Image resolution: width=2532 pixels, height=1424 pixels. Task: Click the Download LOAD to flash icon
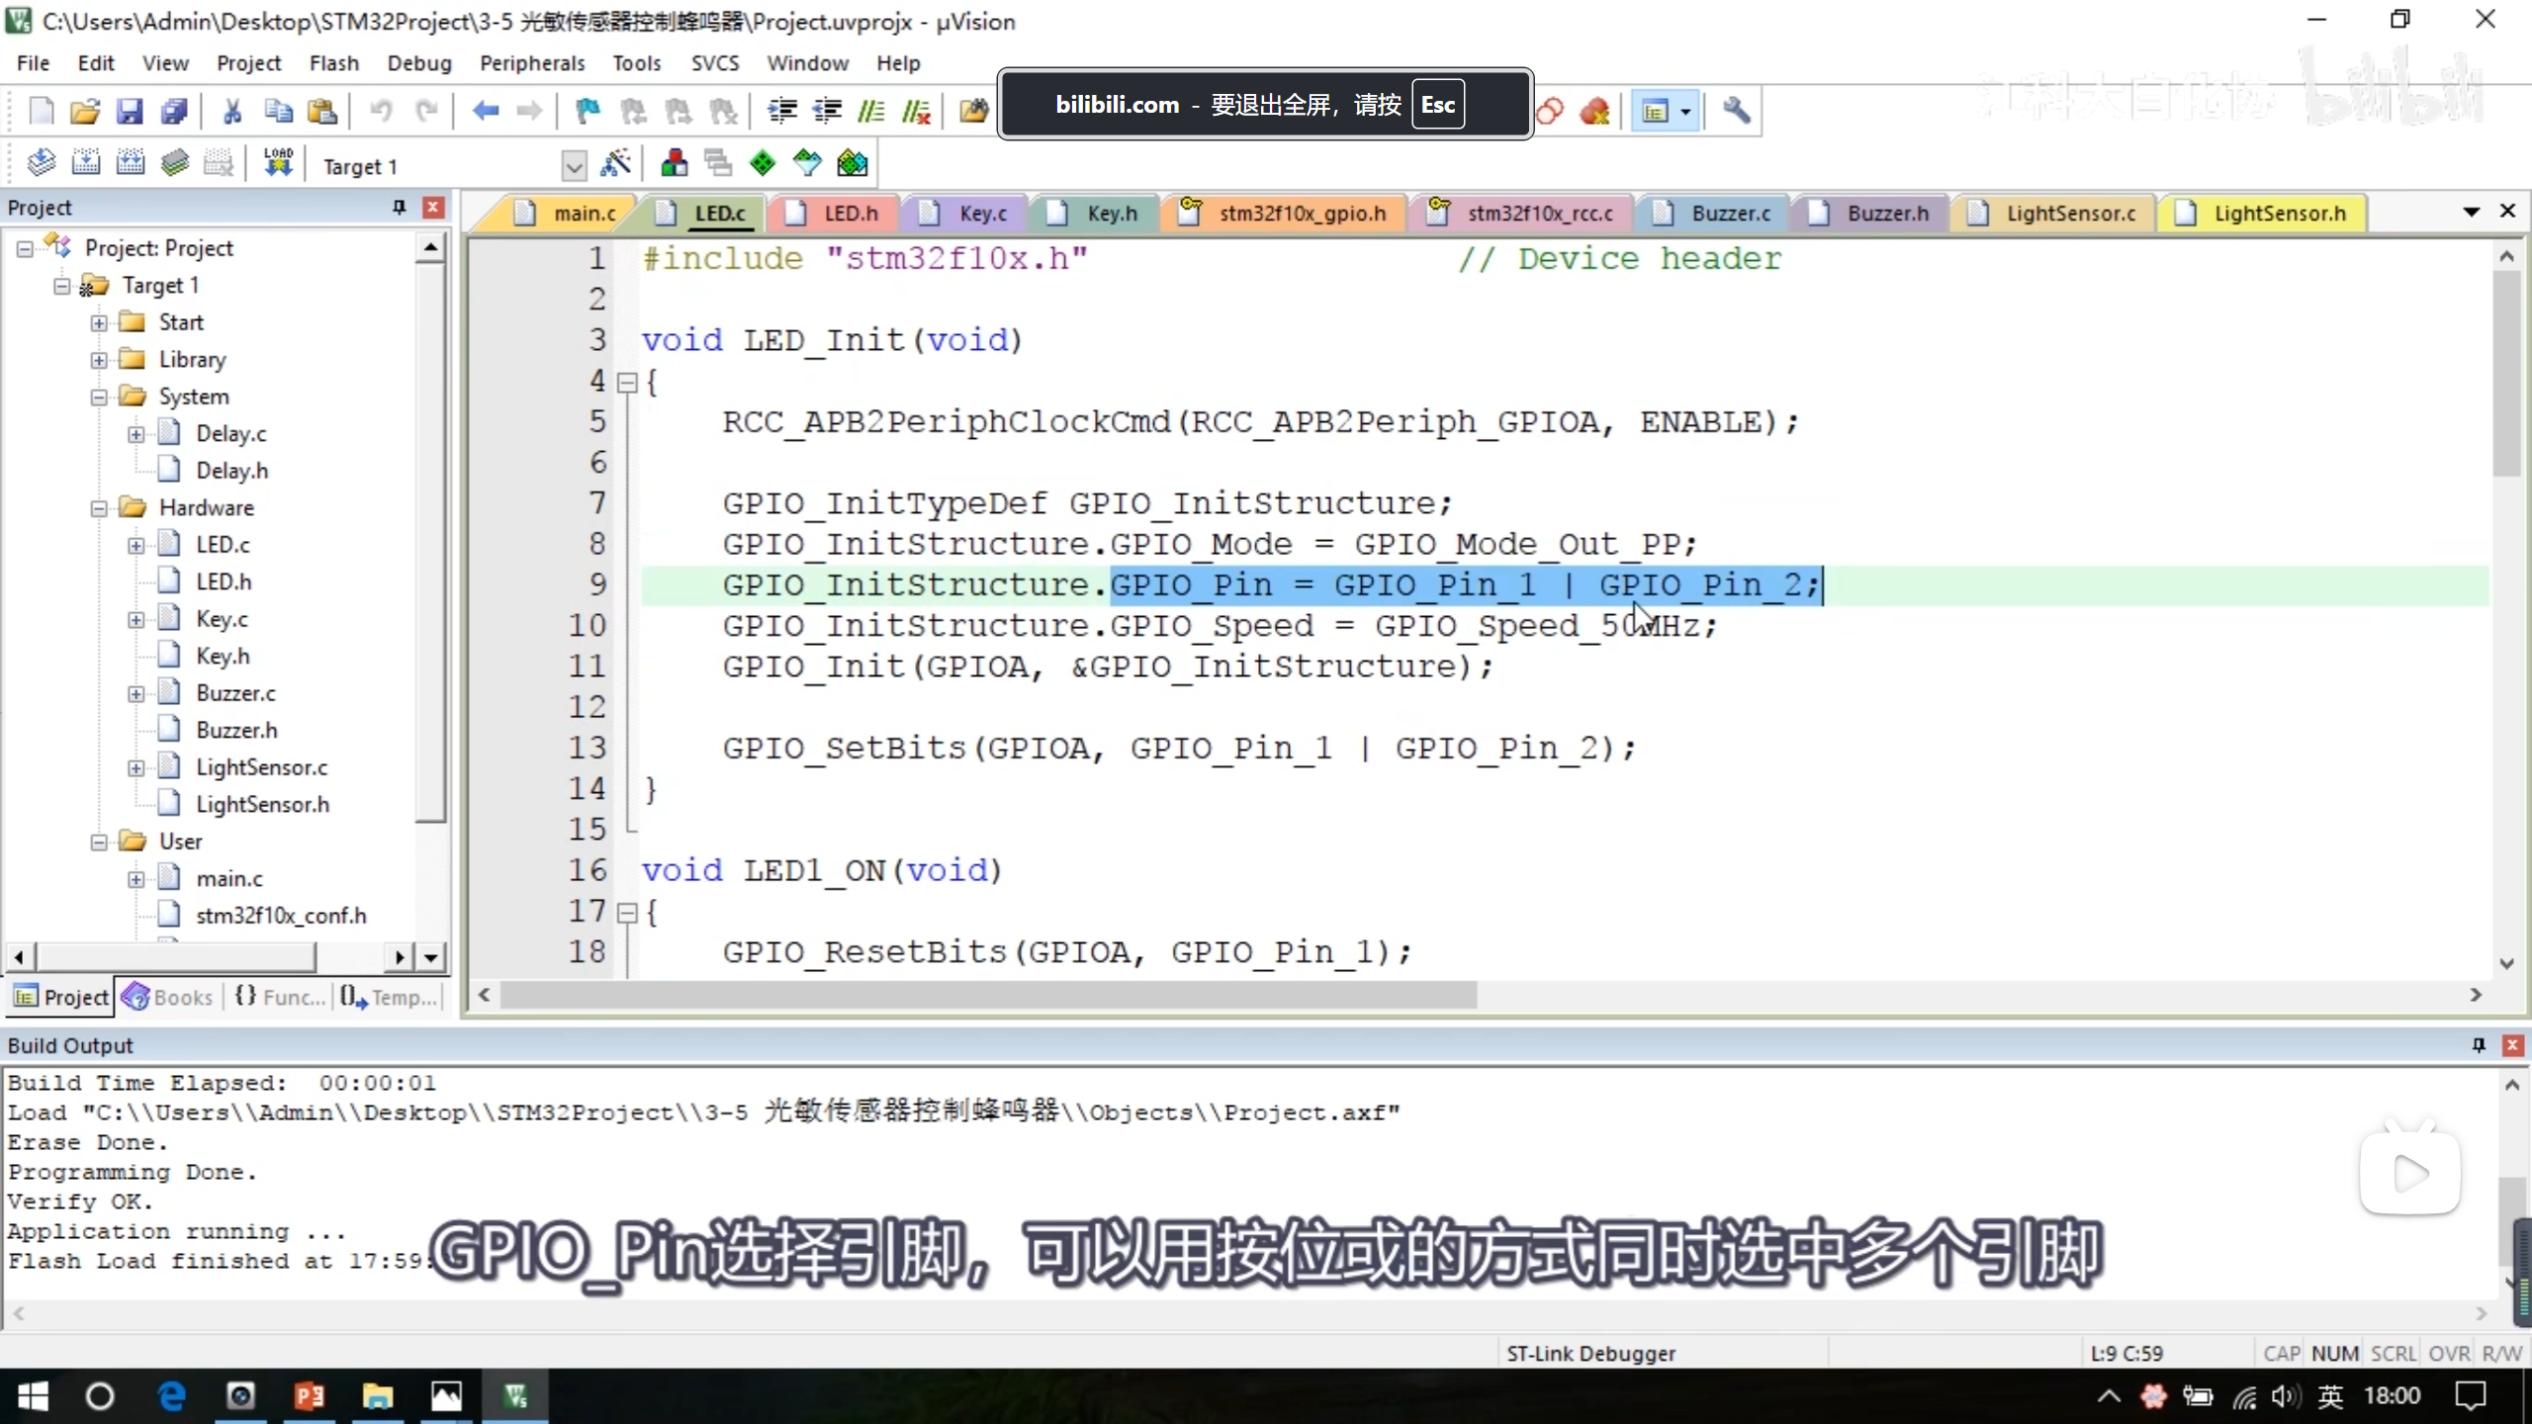tap(278, 163)
